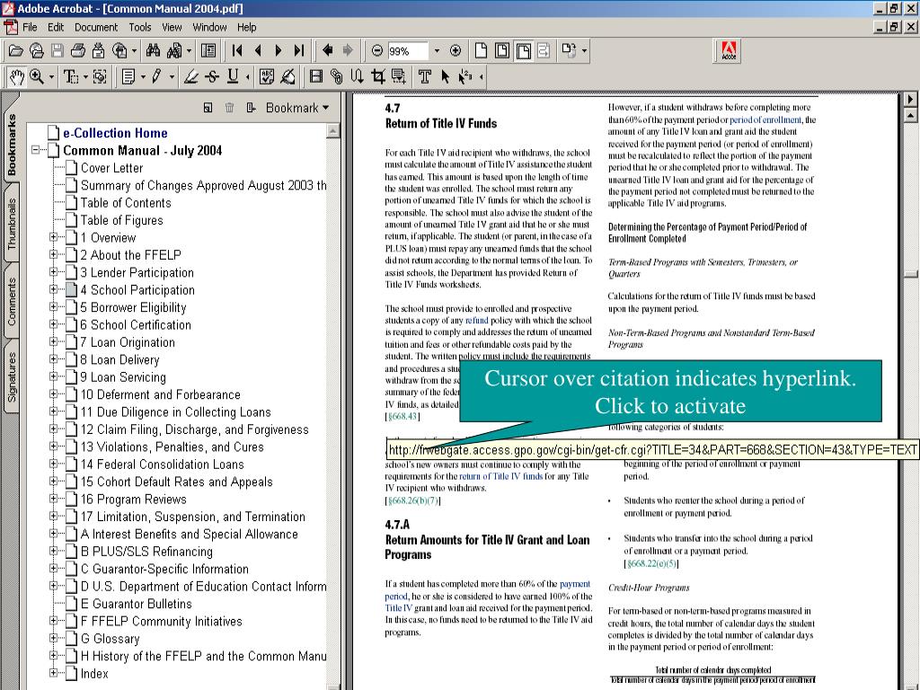
Task: Expand the 9 Loan Servicing bookmark
Action: 53,376
